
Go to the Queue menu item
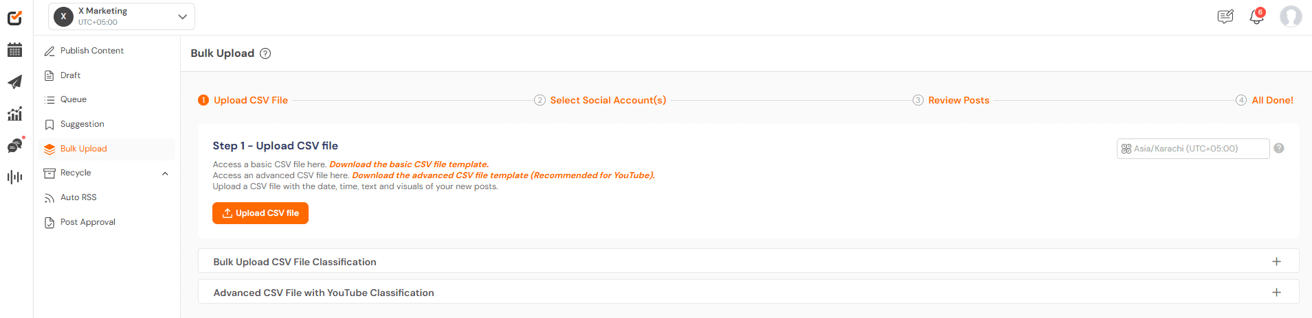[74, 99]
